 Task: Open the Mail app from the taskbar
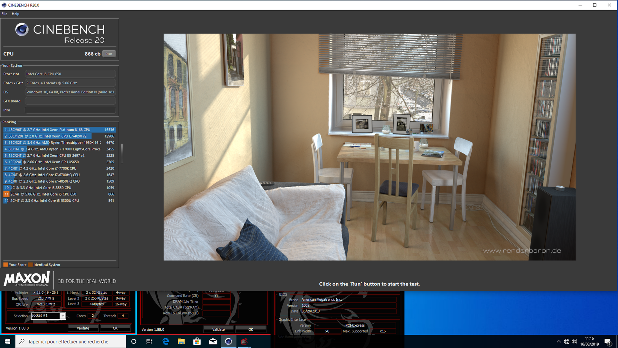click(213, 342)
